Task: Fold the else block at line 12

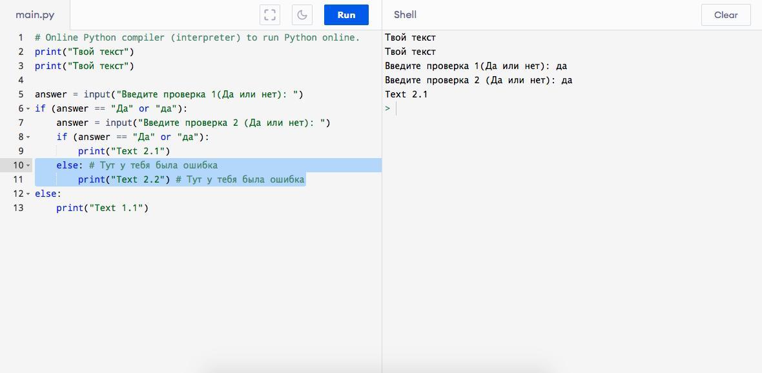Action: click(28, 194)
